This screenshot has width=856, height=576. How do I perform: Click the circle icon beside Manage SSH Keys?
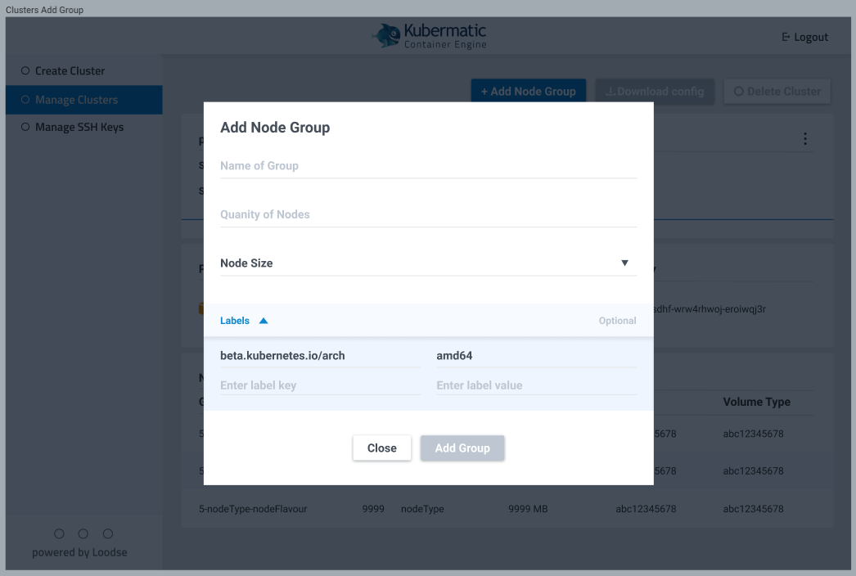click(x=25, y=127)
